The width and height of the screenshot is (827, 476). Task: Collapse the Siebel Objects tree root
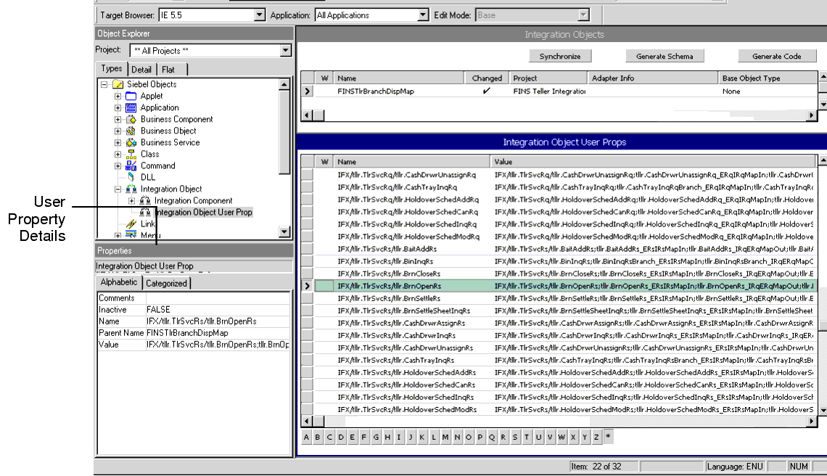pyautogui.click(x=104, y=84)
